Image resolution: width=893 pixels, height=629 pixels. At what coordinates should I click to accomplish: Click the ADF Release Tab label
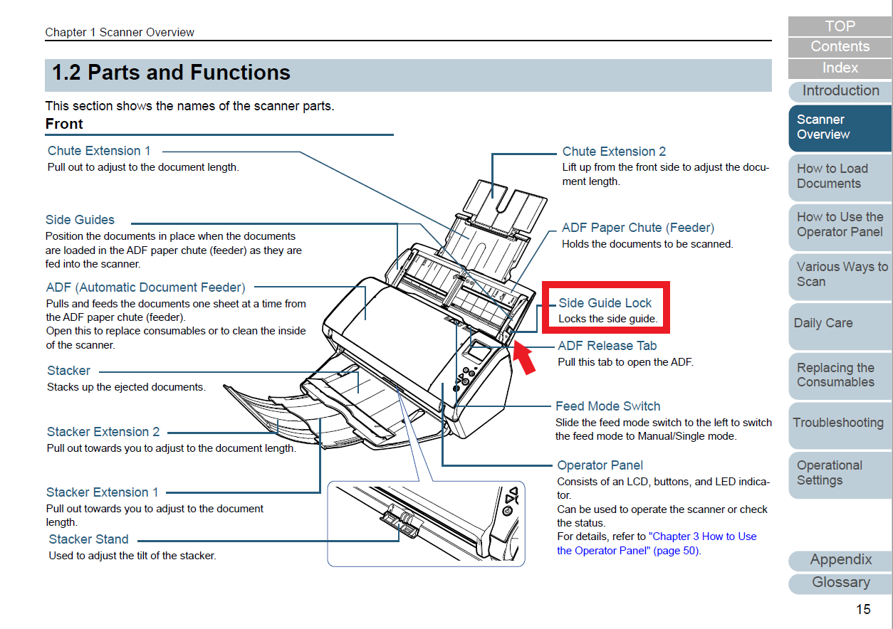point(607,346)
